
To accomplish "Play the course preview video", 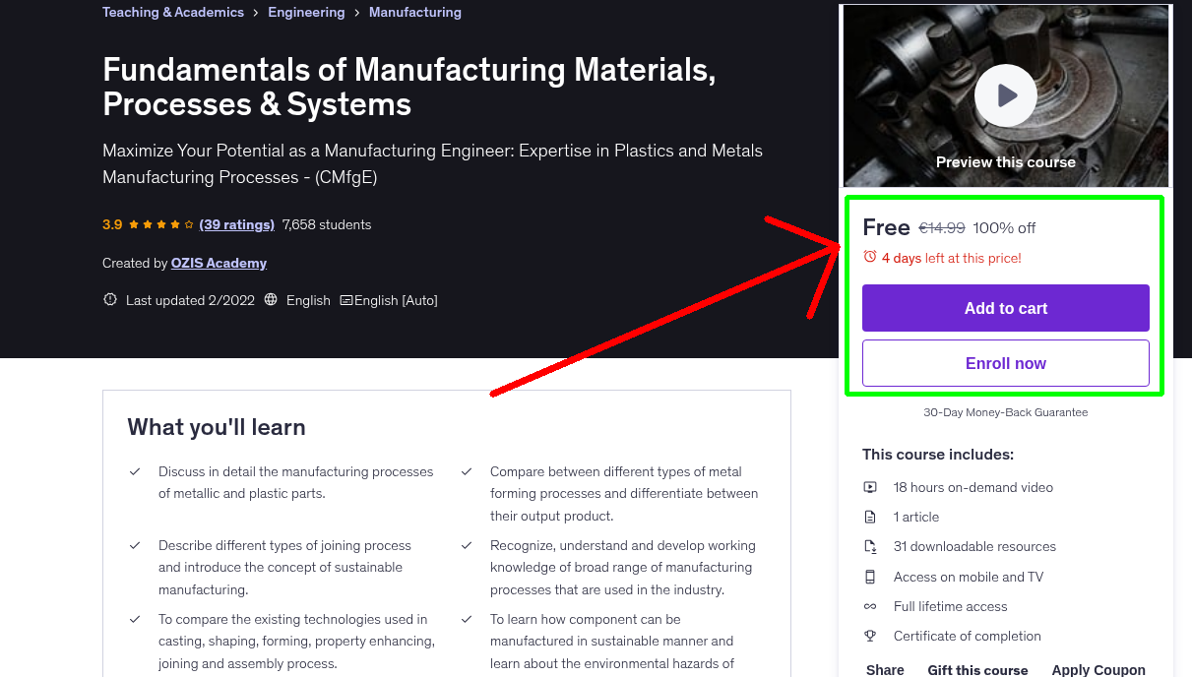I will (x=1005, y=94).
